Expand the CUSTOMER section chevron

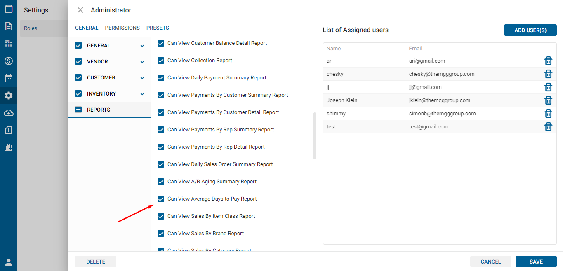pyautogui.click(x=142, y=78)
